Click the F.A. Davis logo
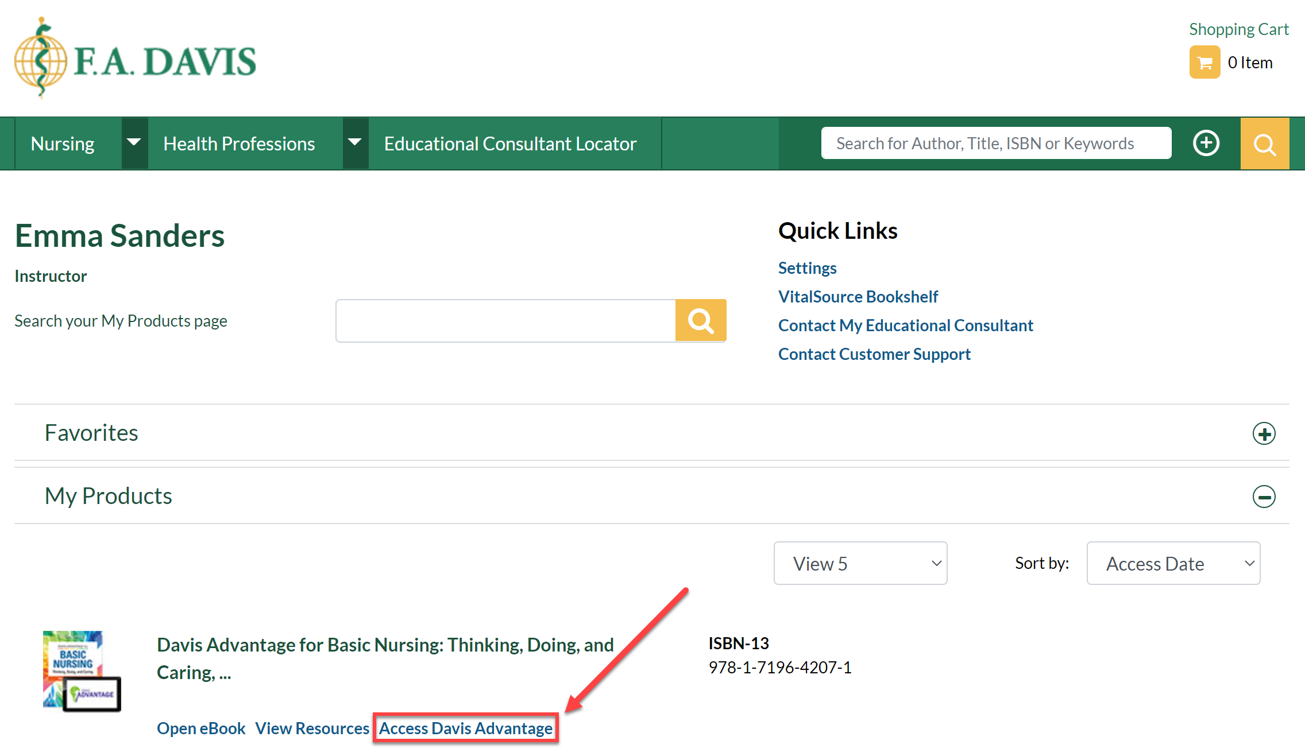Viewport: 1305px width, 756px height. 135,59
